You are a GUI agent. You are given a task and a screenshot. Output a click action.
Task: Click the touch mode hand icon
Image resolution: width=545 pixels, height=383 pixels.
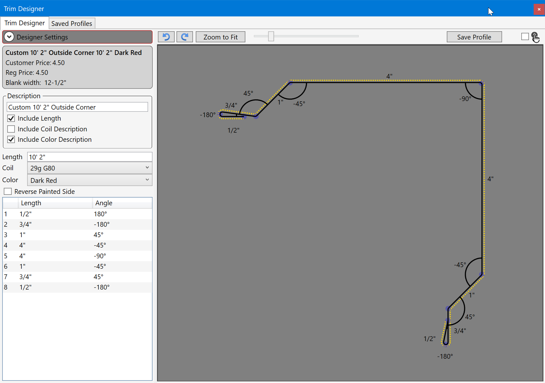(x=535, y=37)
